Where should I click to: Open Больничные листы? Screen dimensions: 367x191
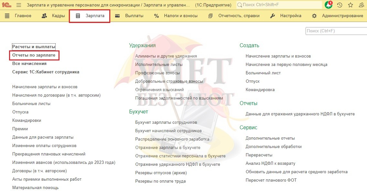coord(31,103)
